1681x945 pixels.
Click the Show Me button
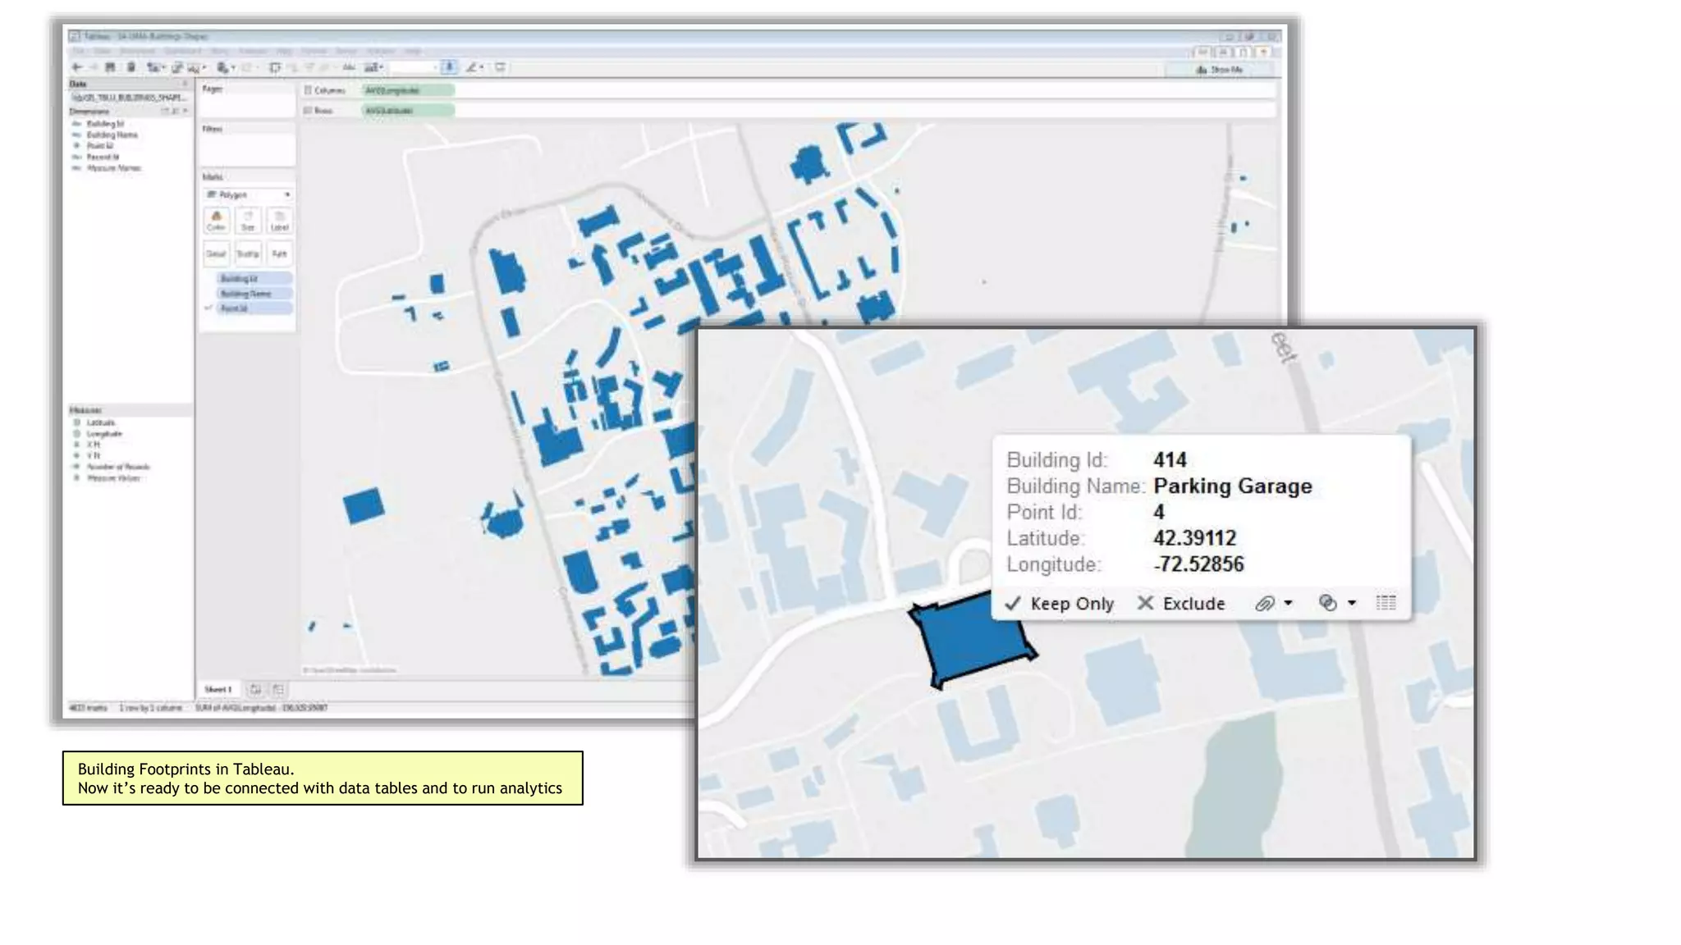click(1220, 70)
